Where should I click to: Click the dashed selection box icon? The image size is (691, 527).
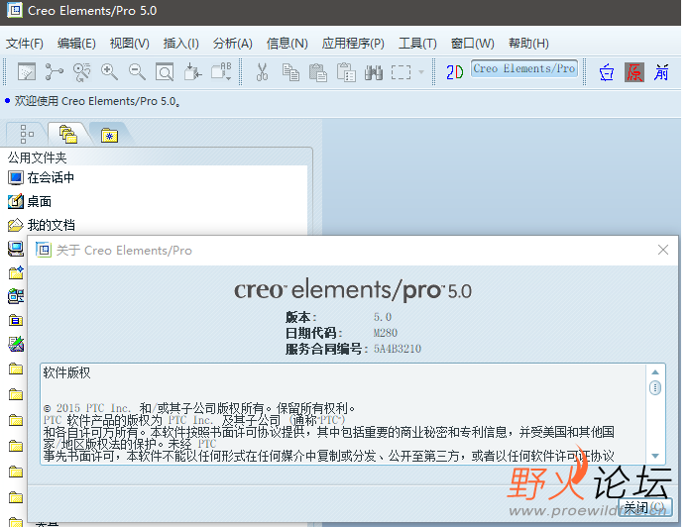click(401, 72)
